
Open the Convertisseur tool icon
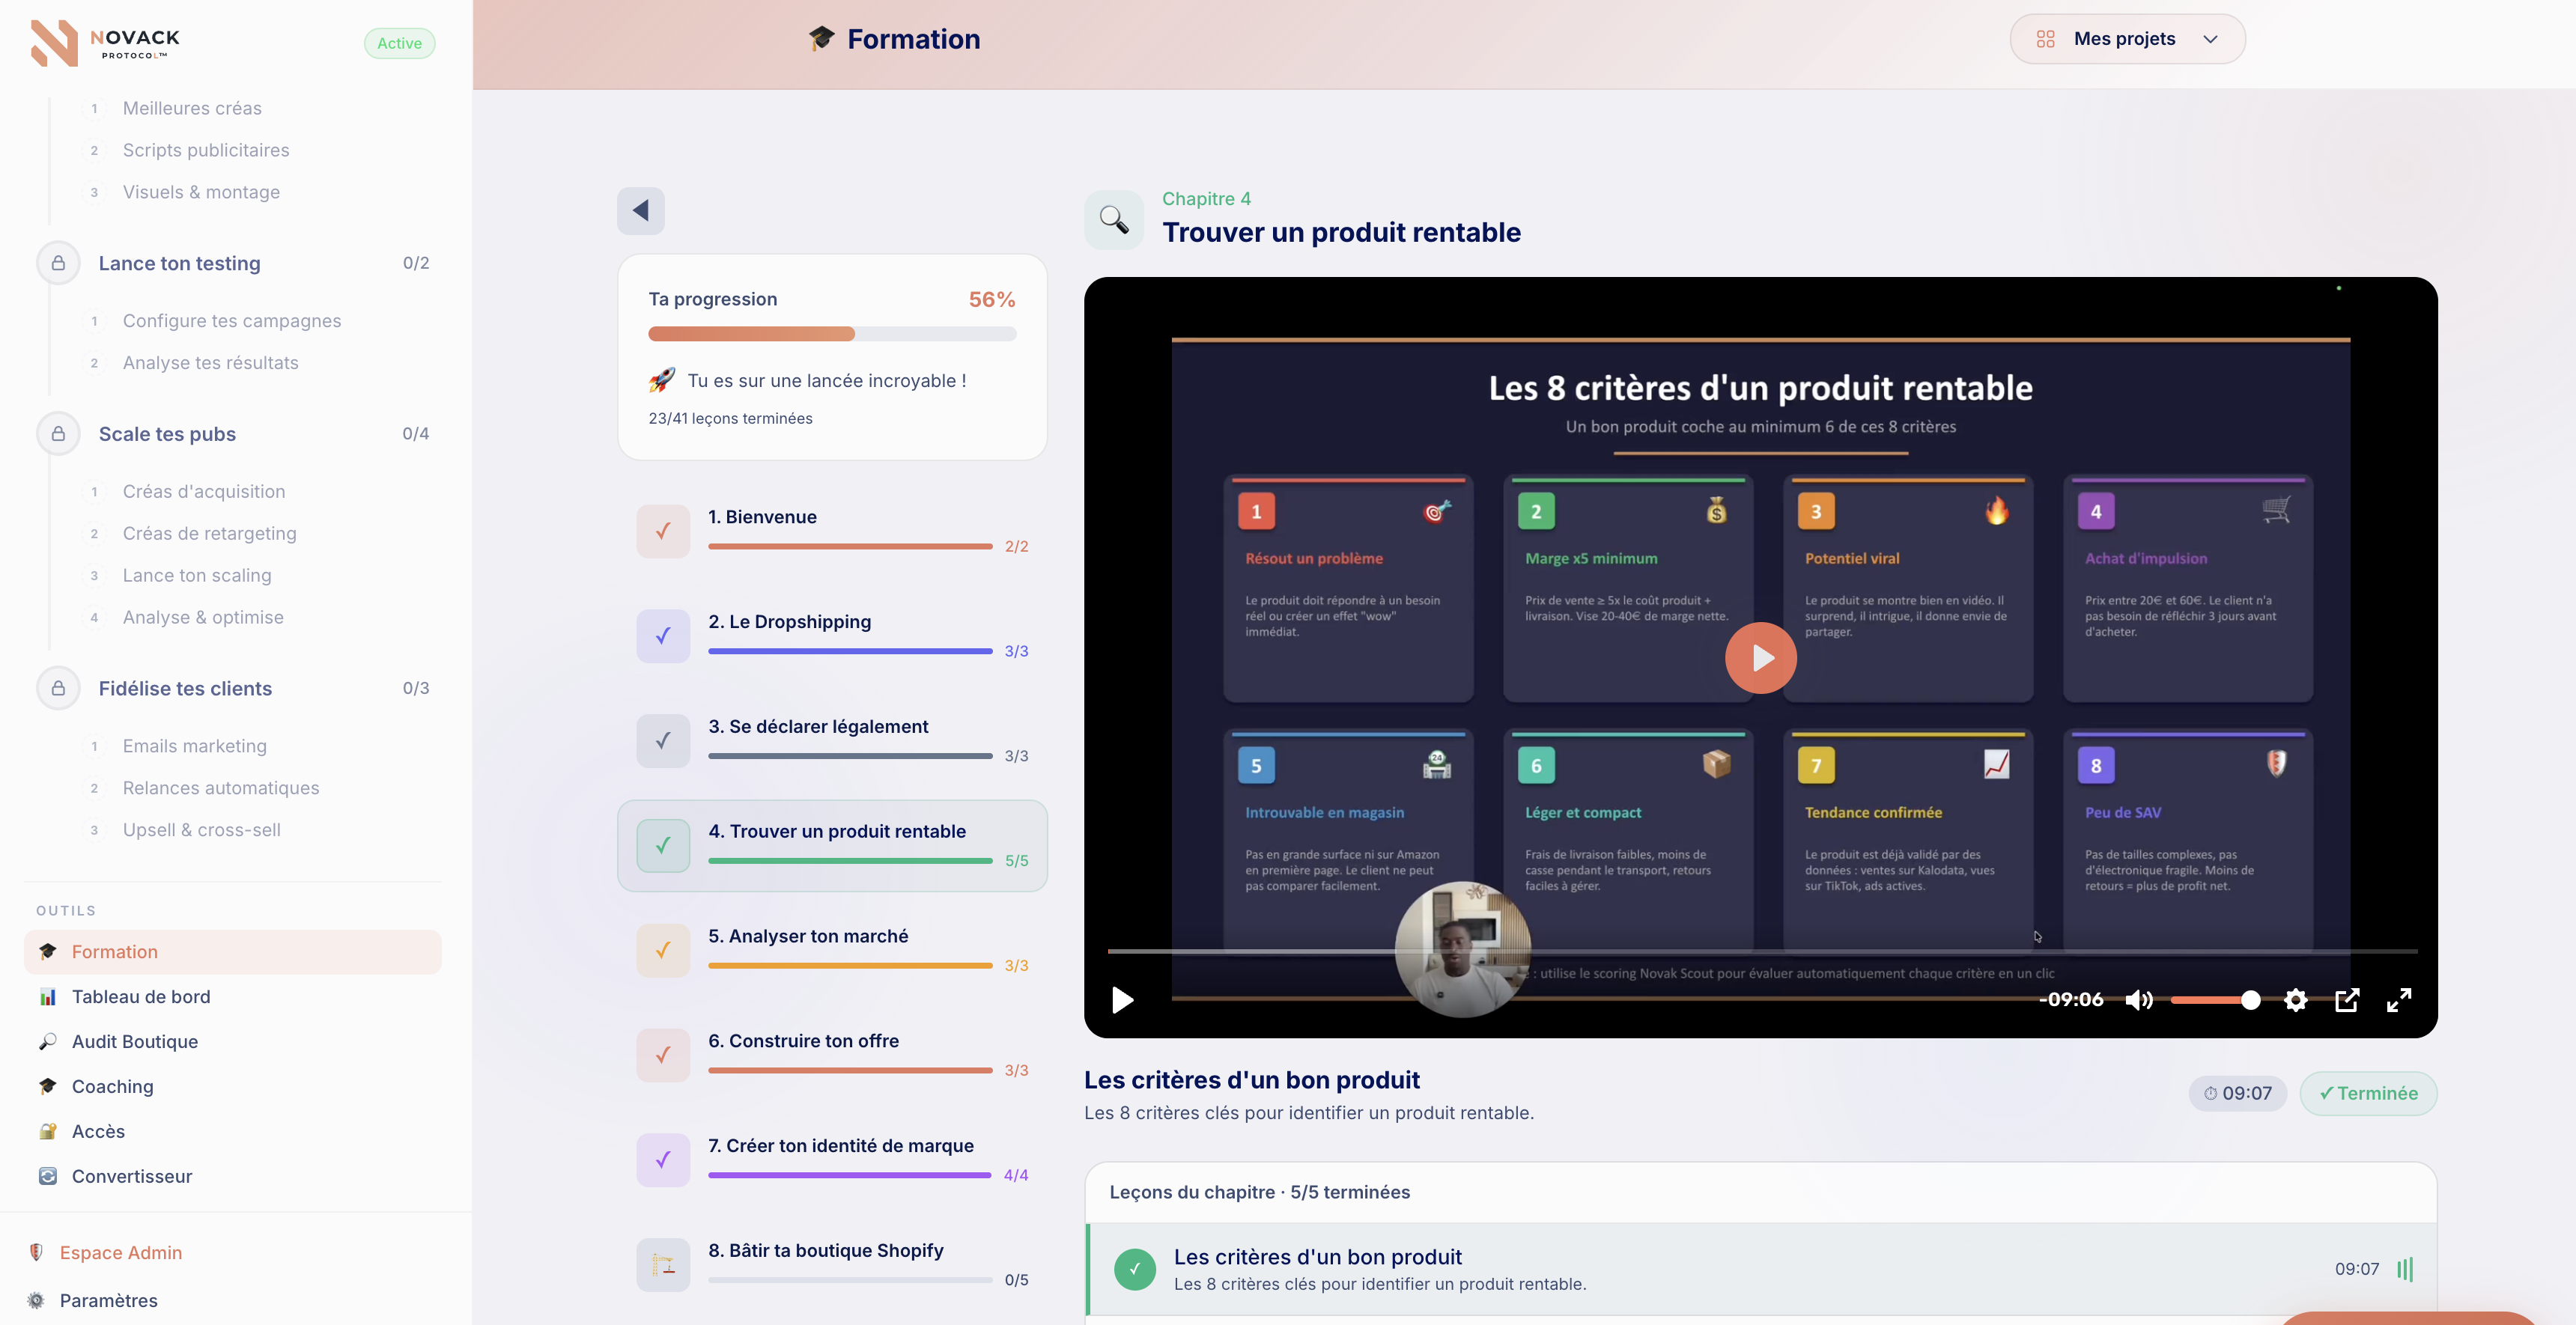click(48, 1176)
